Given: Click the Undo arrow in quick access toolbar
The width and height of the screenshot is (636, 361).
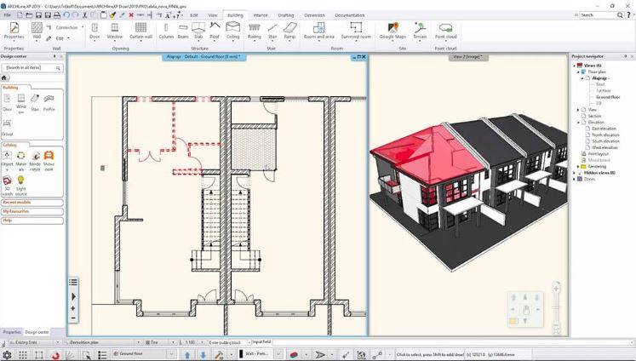Looking at the screenshot, I should pos(66,15).
